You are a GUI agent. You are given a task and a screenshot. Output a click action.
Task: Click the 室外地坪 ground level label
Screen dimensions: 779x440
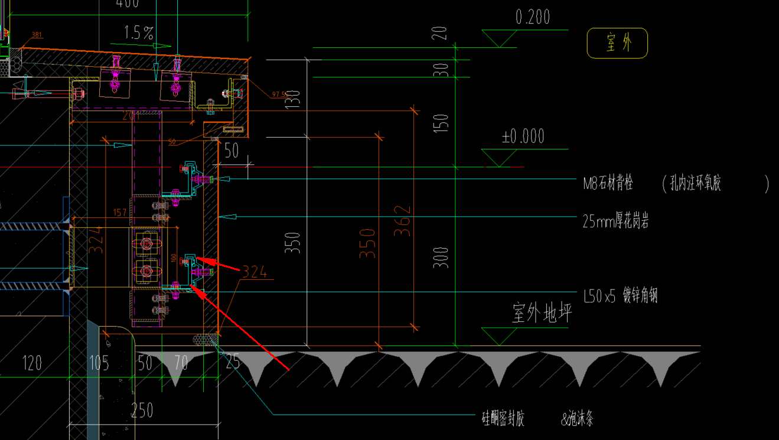click(542, 313)
